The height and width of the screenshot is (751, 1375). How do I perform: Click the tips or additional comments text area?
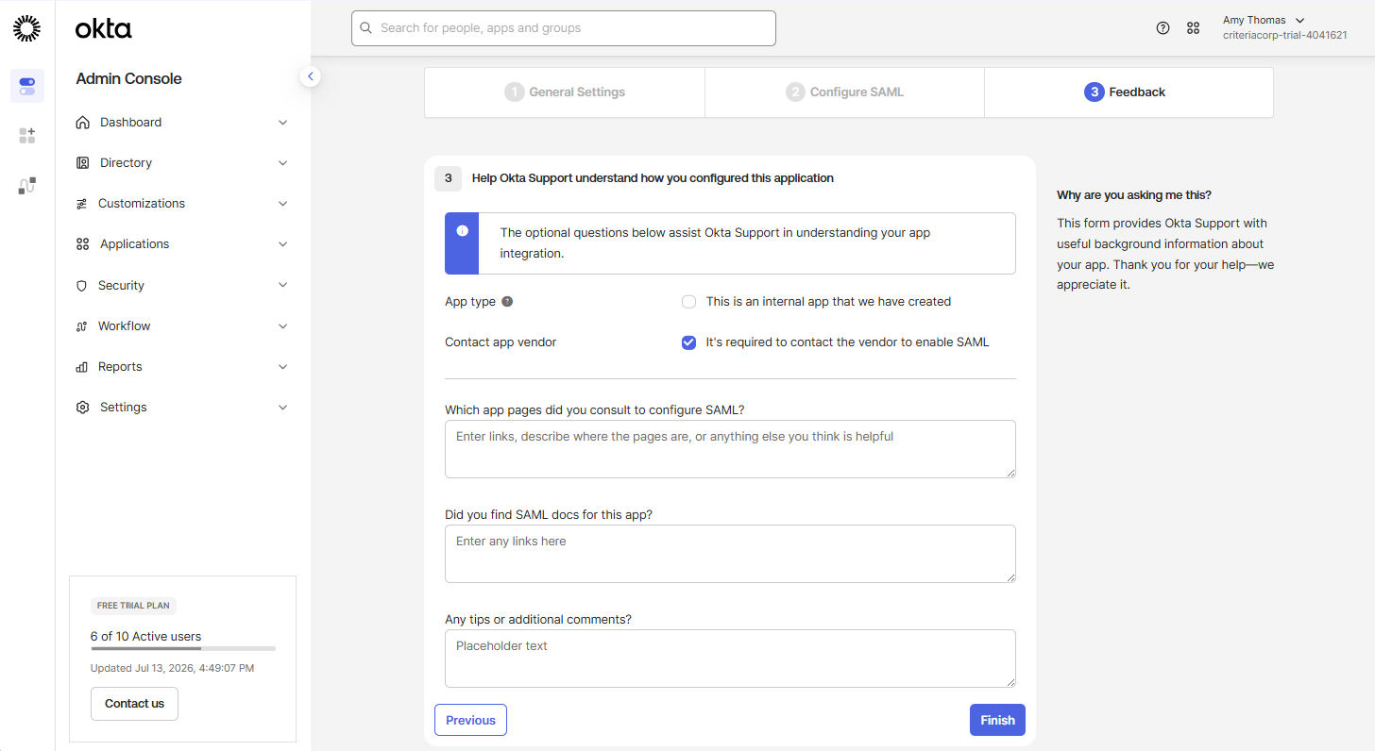pos(730,659)
